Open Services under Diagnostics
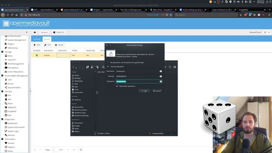 tap(11, 135)
